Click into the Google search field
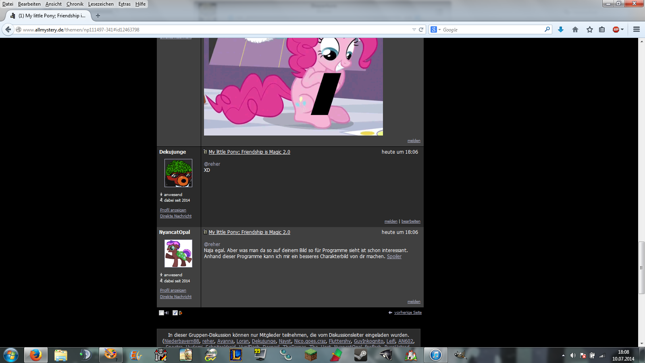The height and width of the screenshot is (363, 645). coord(492,29)
